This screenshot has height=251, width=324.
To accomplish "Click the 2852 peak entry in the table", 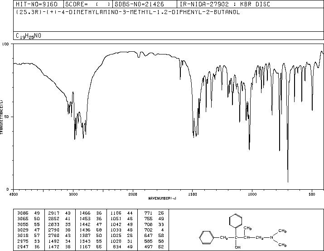I will [59, 219].
